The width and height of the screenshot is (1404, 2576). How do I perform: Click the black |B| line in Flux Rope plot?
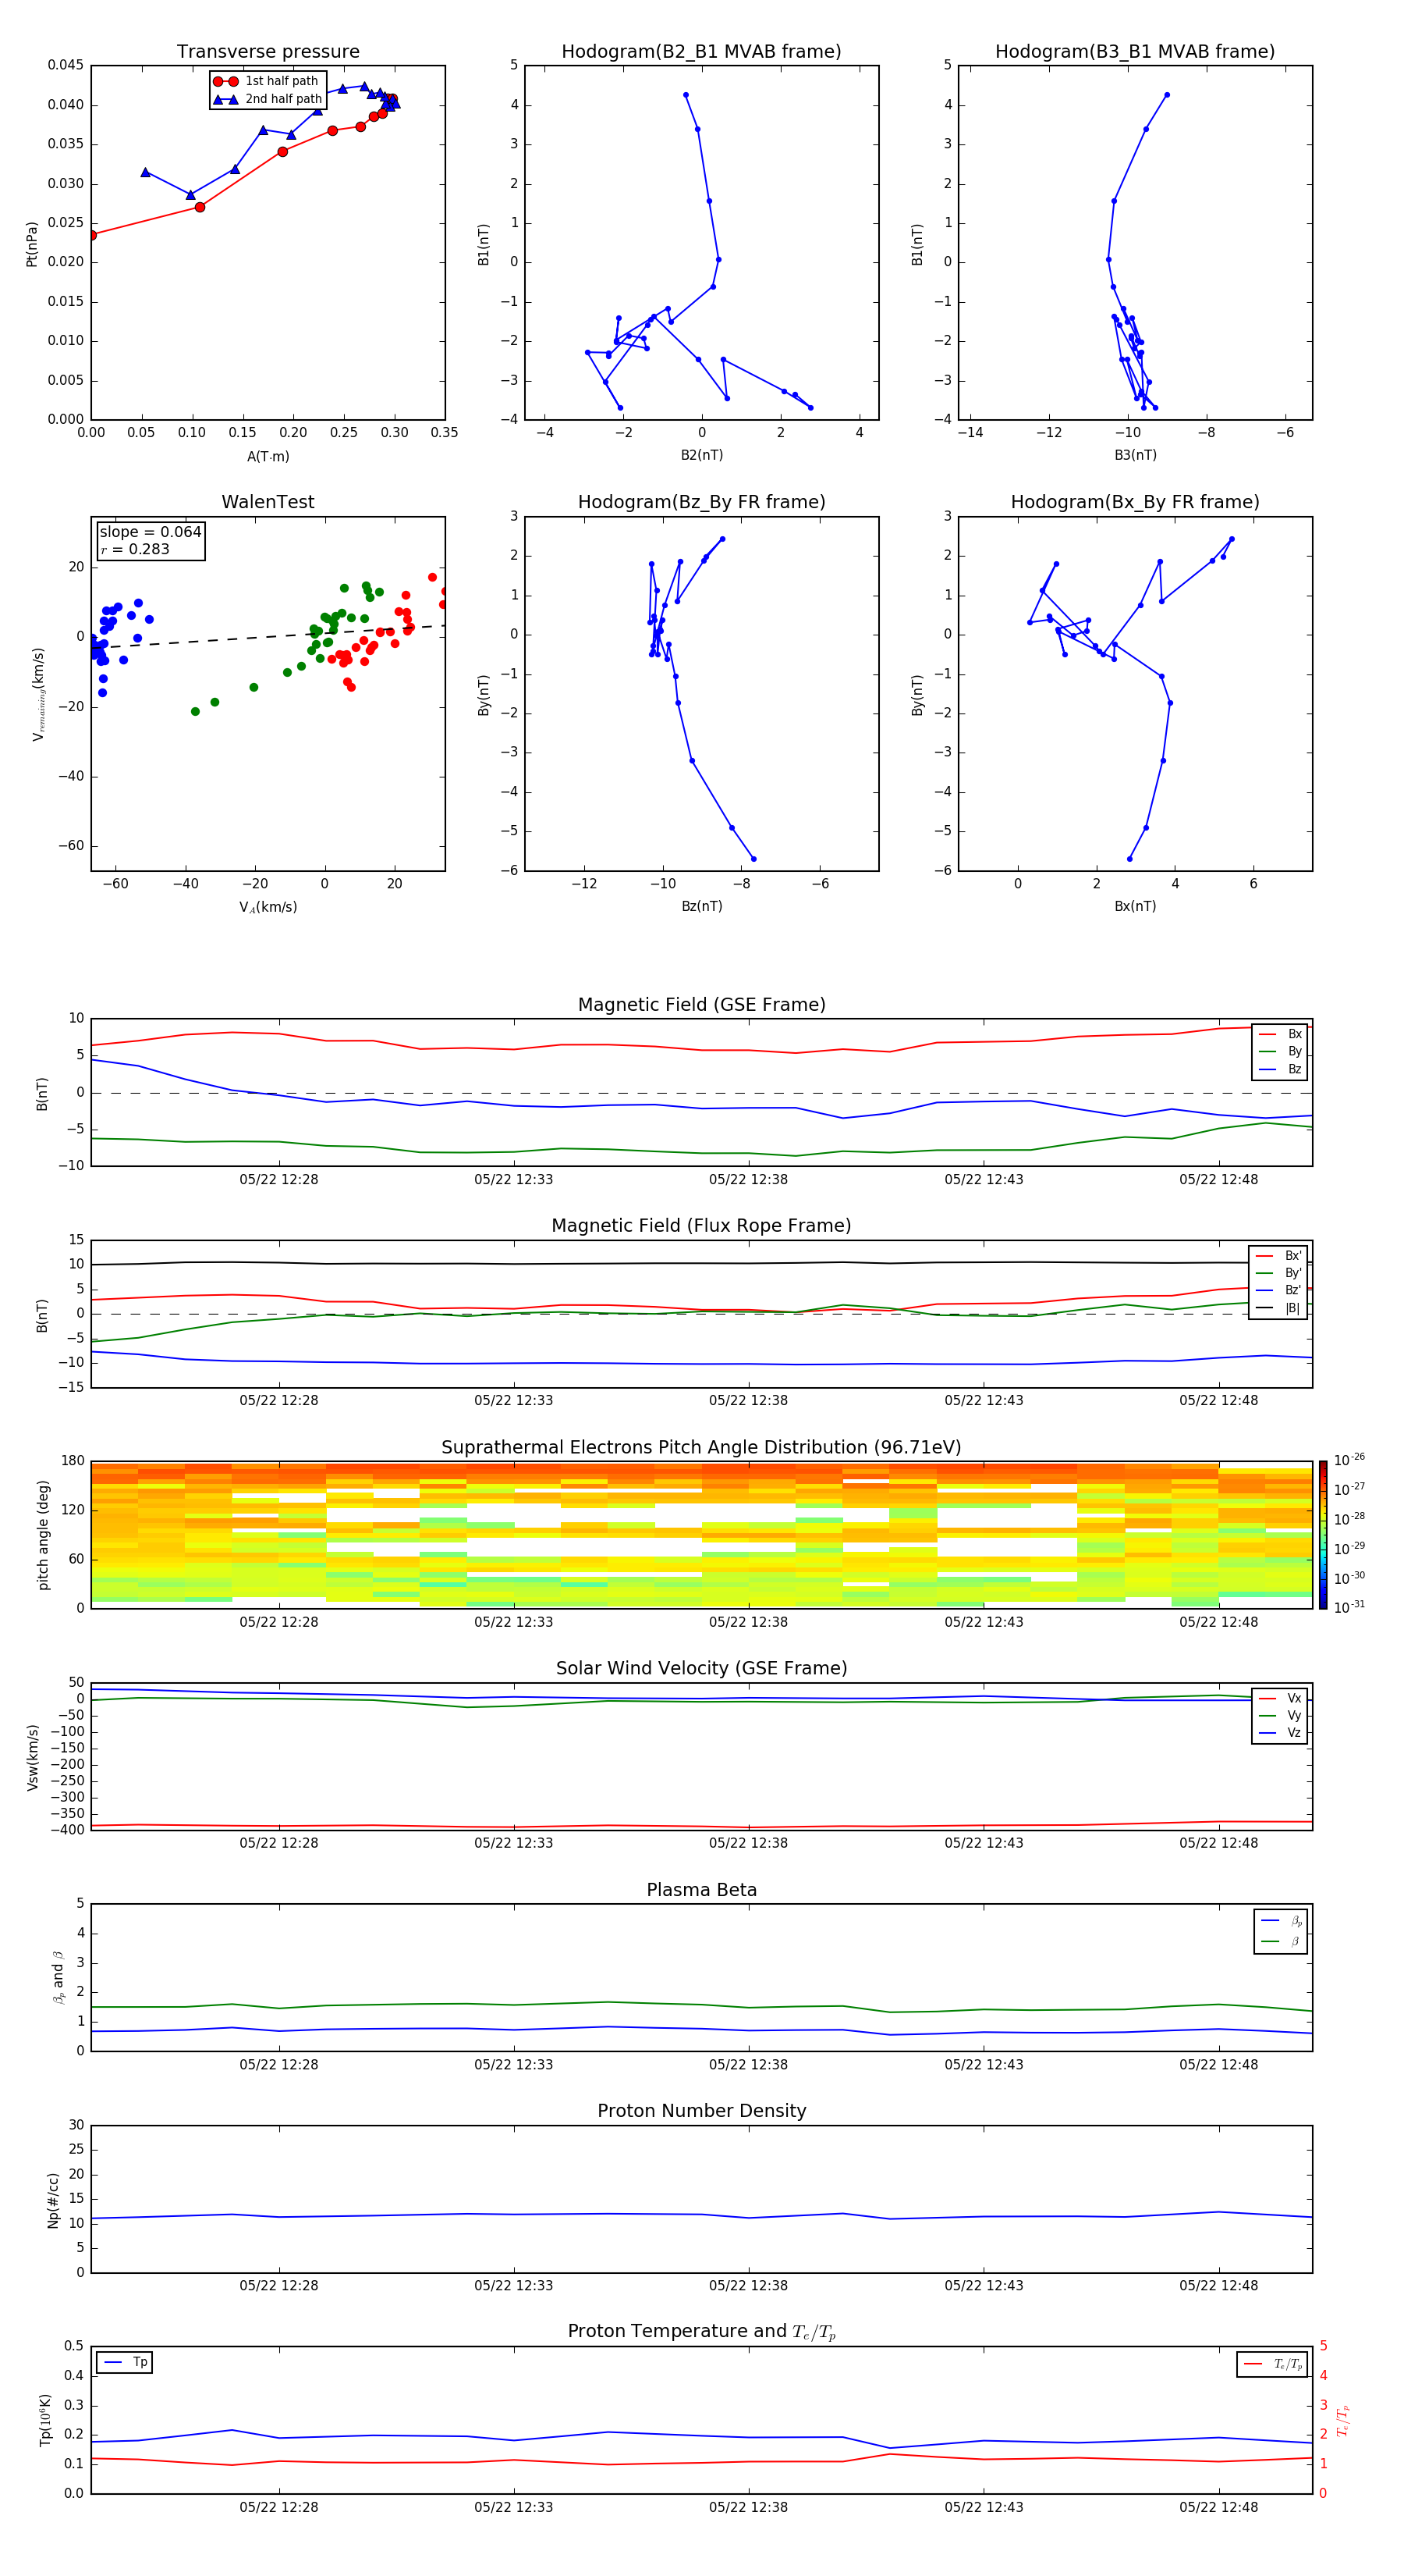point(701,1263)
